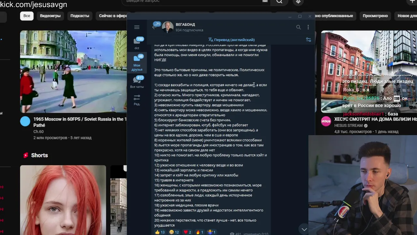Click the YouTube create plus button

point(412,2)
